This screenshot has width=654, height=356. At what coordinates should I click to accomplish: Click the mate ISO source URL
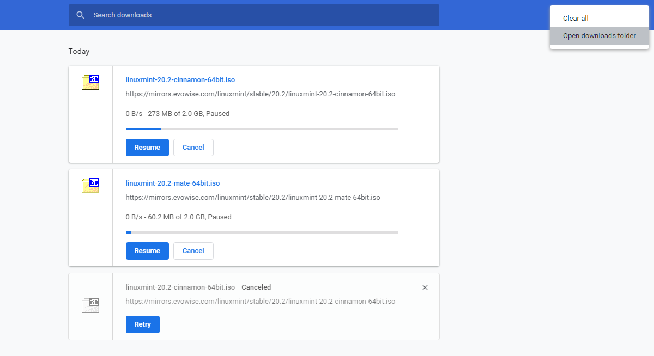tap(252, 198)
